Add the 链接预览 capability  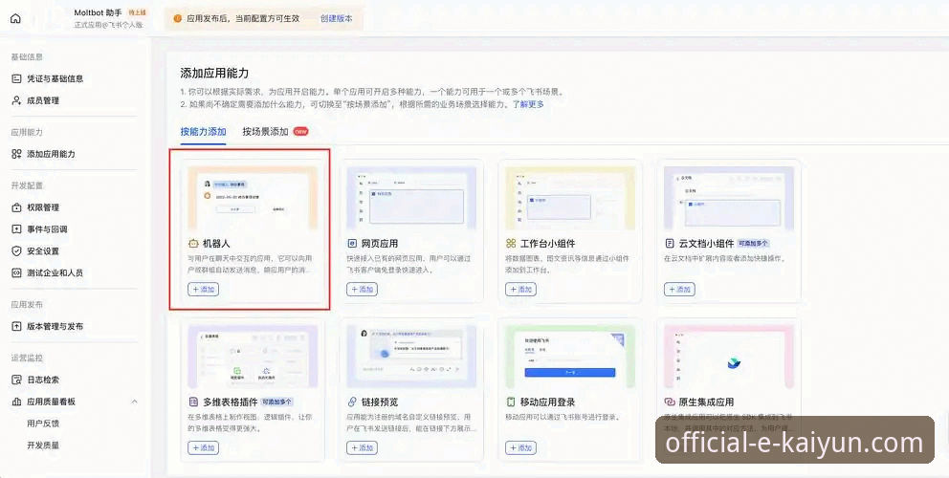pos(362,447)
